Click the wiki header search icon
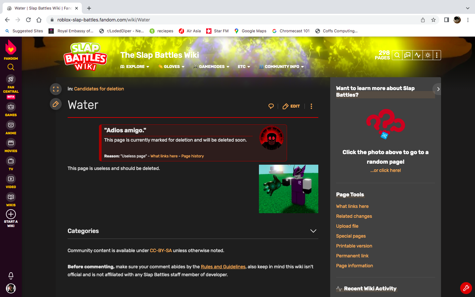 pos(397,55)
